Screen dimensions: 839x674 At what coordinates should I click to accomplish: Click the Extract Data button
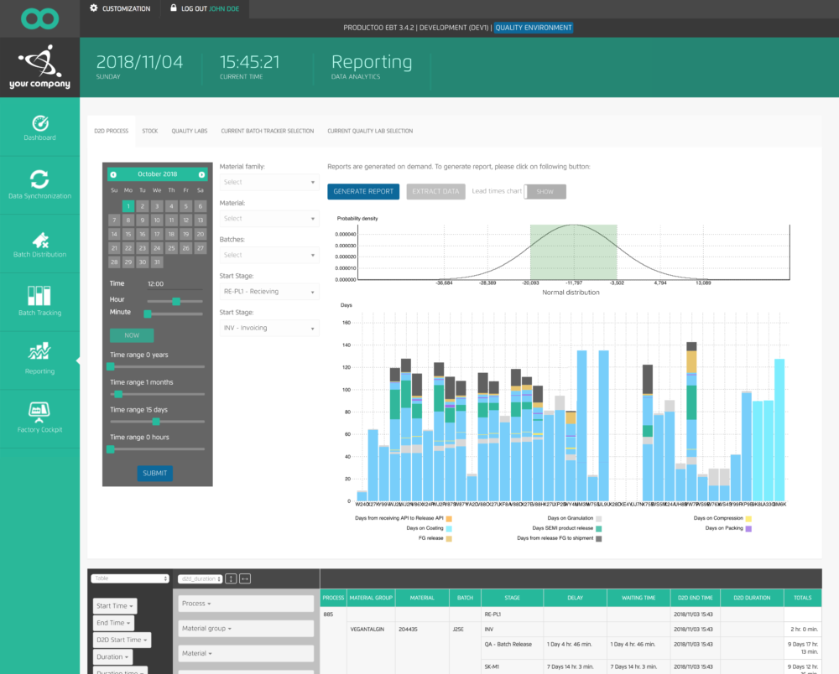click(435, 191)
